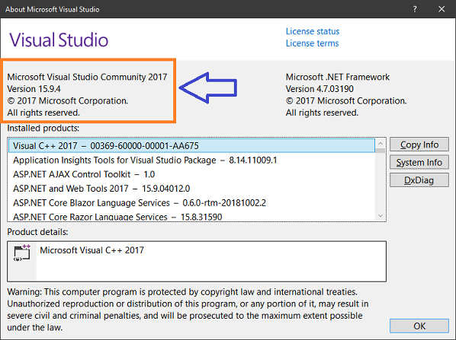The width and height of the screenshot is (456, 340).
Task: Select Application Insights Tools for Visual Studio Package
Action: 191,160
